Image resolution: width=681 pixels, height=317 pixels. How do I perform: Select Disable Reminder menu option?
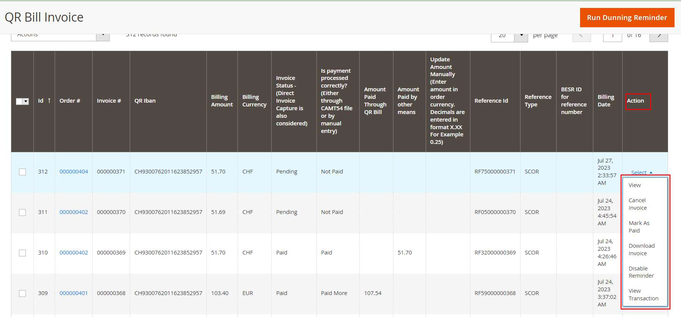pos(641,272)
